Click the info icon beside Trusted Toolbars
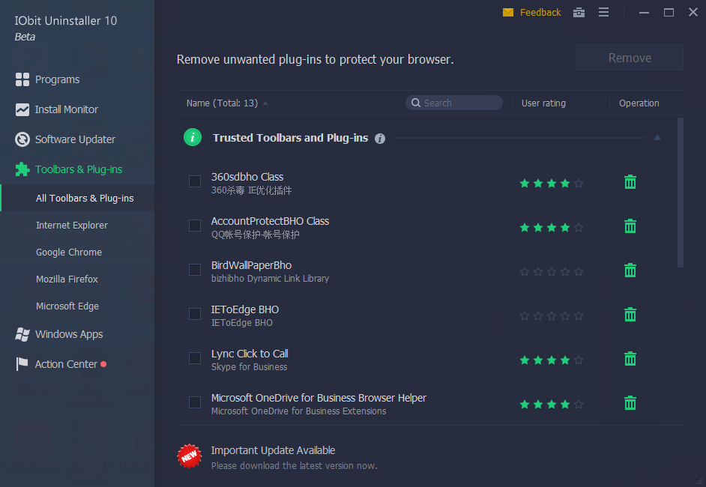 point(380,139)
